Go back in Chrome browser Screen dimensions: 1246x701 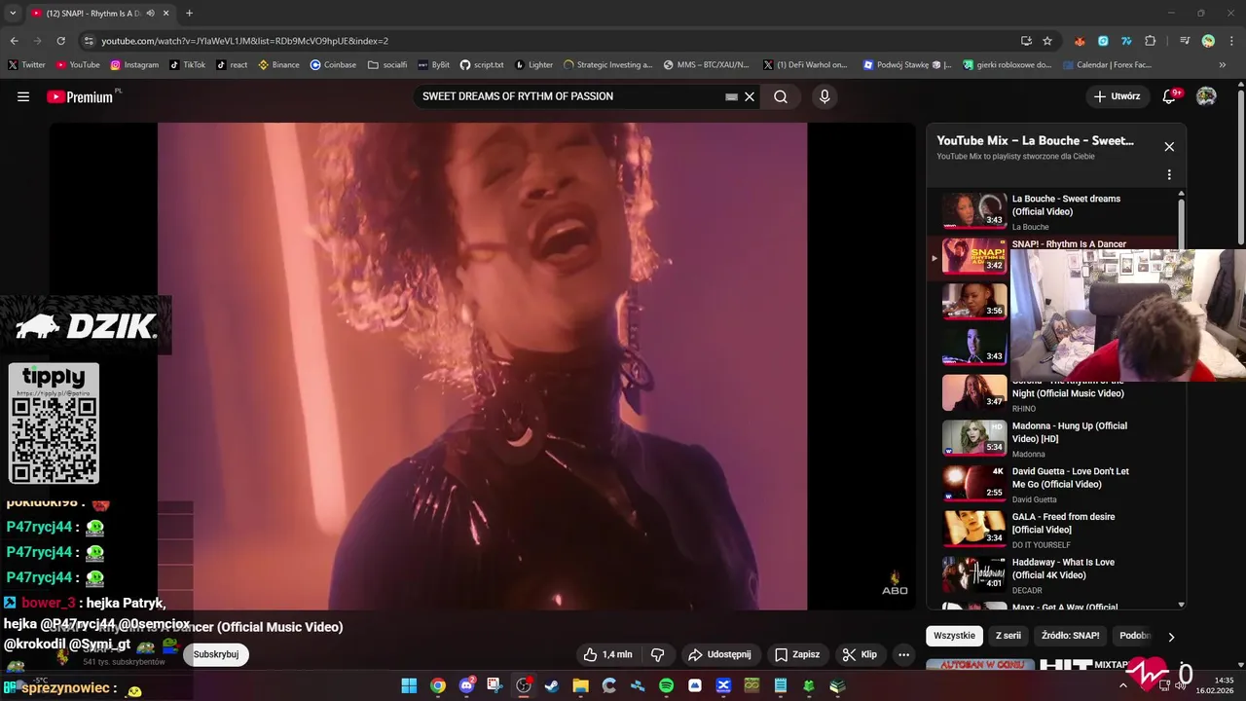click(x=14, y=41)
